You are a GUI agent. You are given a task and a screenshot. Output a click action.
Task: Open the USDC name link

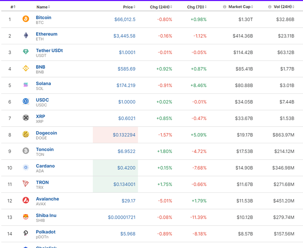point(42,100)
